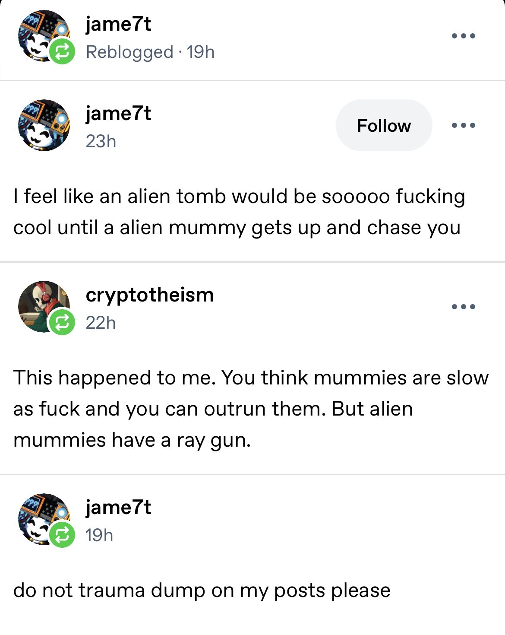The height and width of the screenshot is (635, 505).
Task: Visit cryptotheism's blog via username
Action: point(150,295)
